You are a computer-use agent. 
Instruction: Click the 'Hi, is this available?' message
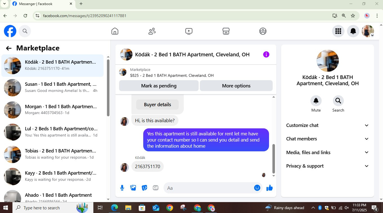tap(155, 121)
